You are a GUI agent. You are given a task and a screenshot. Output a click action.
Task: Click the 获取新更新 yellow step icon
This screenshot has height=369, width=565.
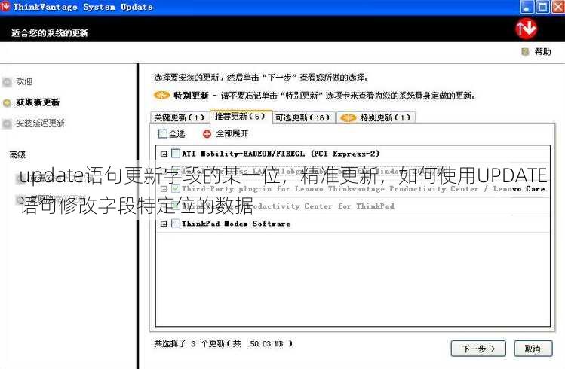click(7, 103)
